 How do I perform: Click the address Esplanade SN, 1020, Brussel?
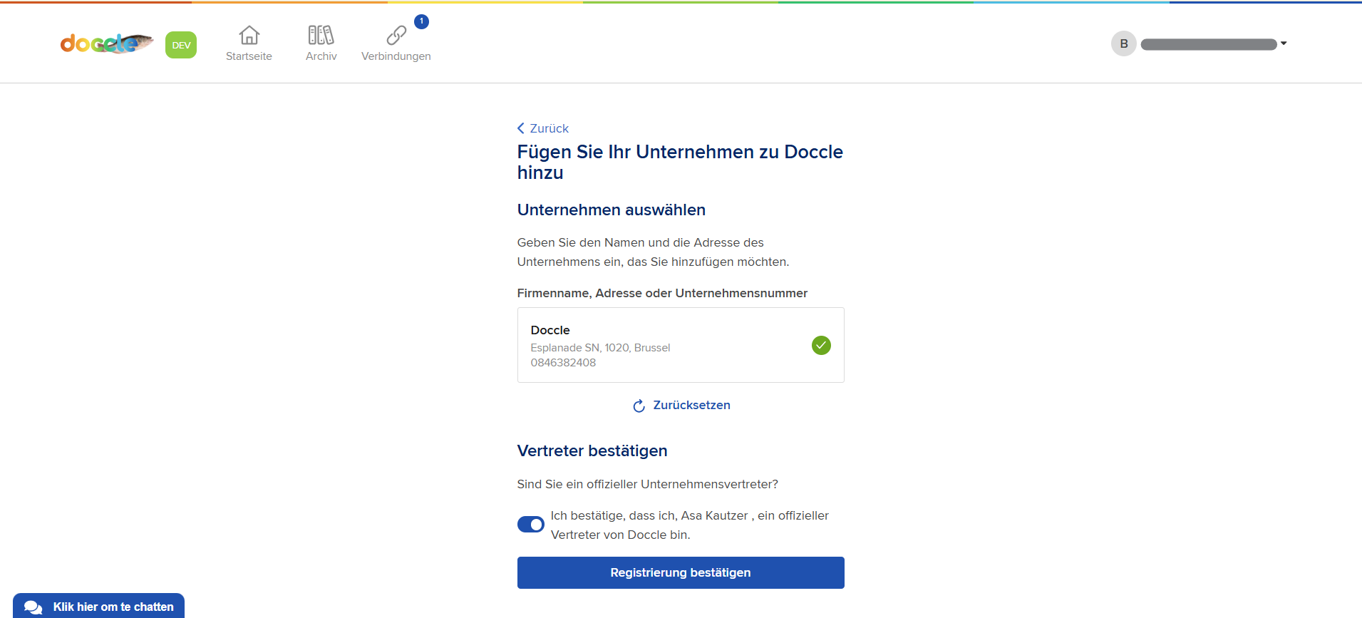coord(600,348)
